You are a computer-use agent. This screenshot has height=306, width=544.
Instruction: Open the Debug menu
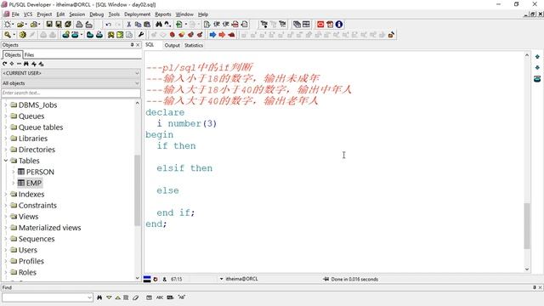pyautogui.click(x=96, y=14)
